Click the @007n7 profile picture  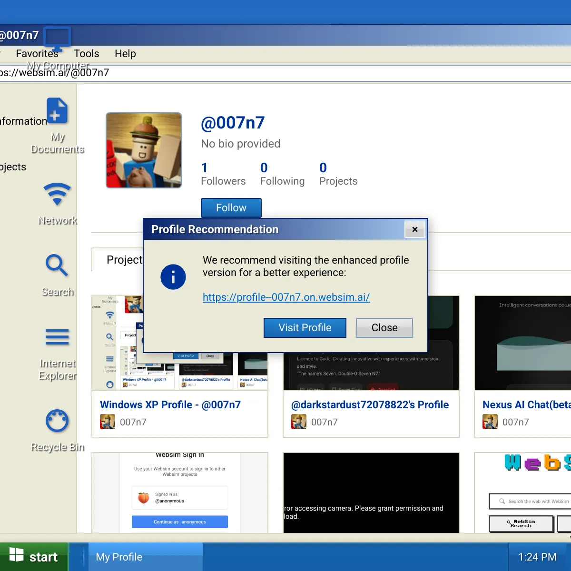[x=144, y=150]
